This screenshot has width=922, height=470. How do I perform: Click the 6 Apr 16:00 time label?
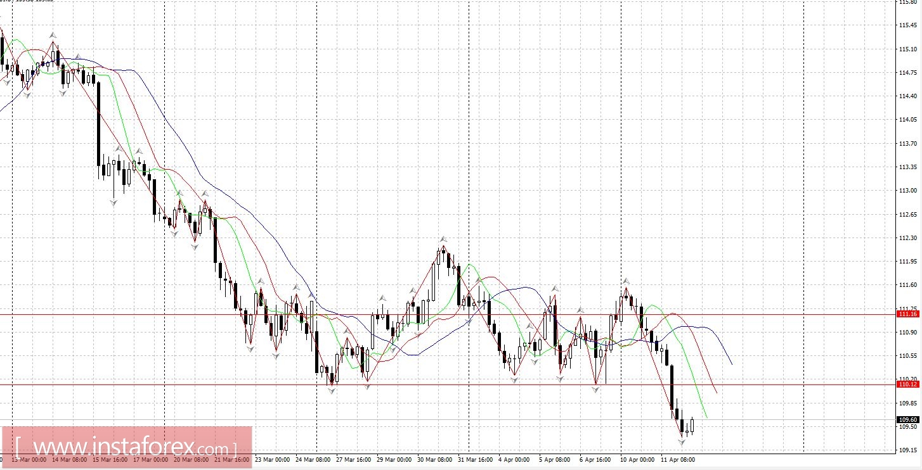click(x=596, y=459)
